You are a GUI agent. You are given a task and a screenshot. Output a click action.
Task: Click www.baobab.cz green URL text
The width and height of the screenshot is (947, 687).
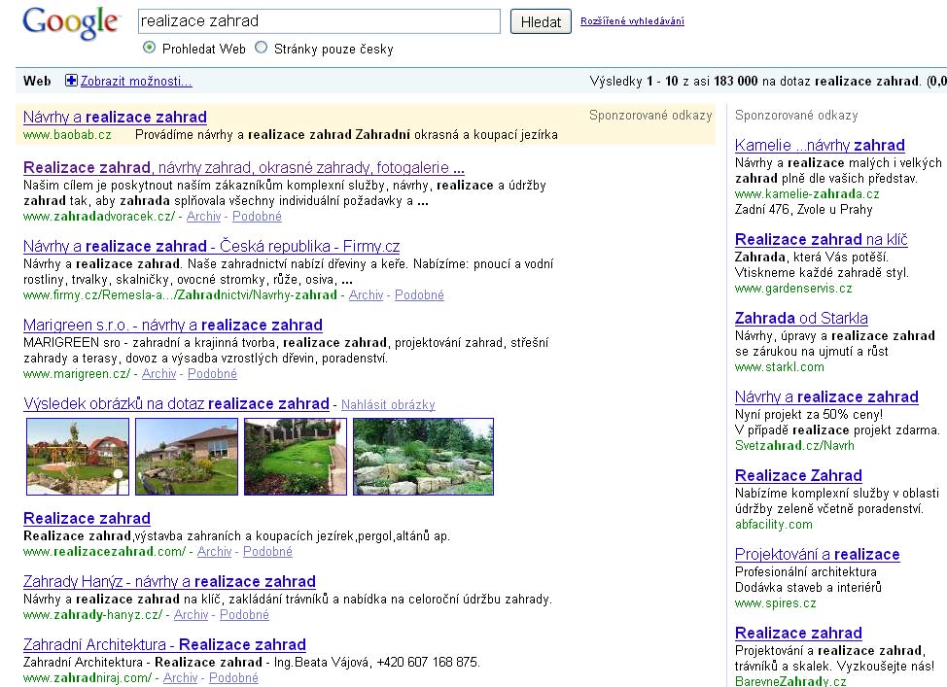[x=67, y=135]
